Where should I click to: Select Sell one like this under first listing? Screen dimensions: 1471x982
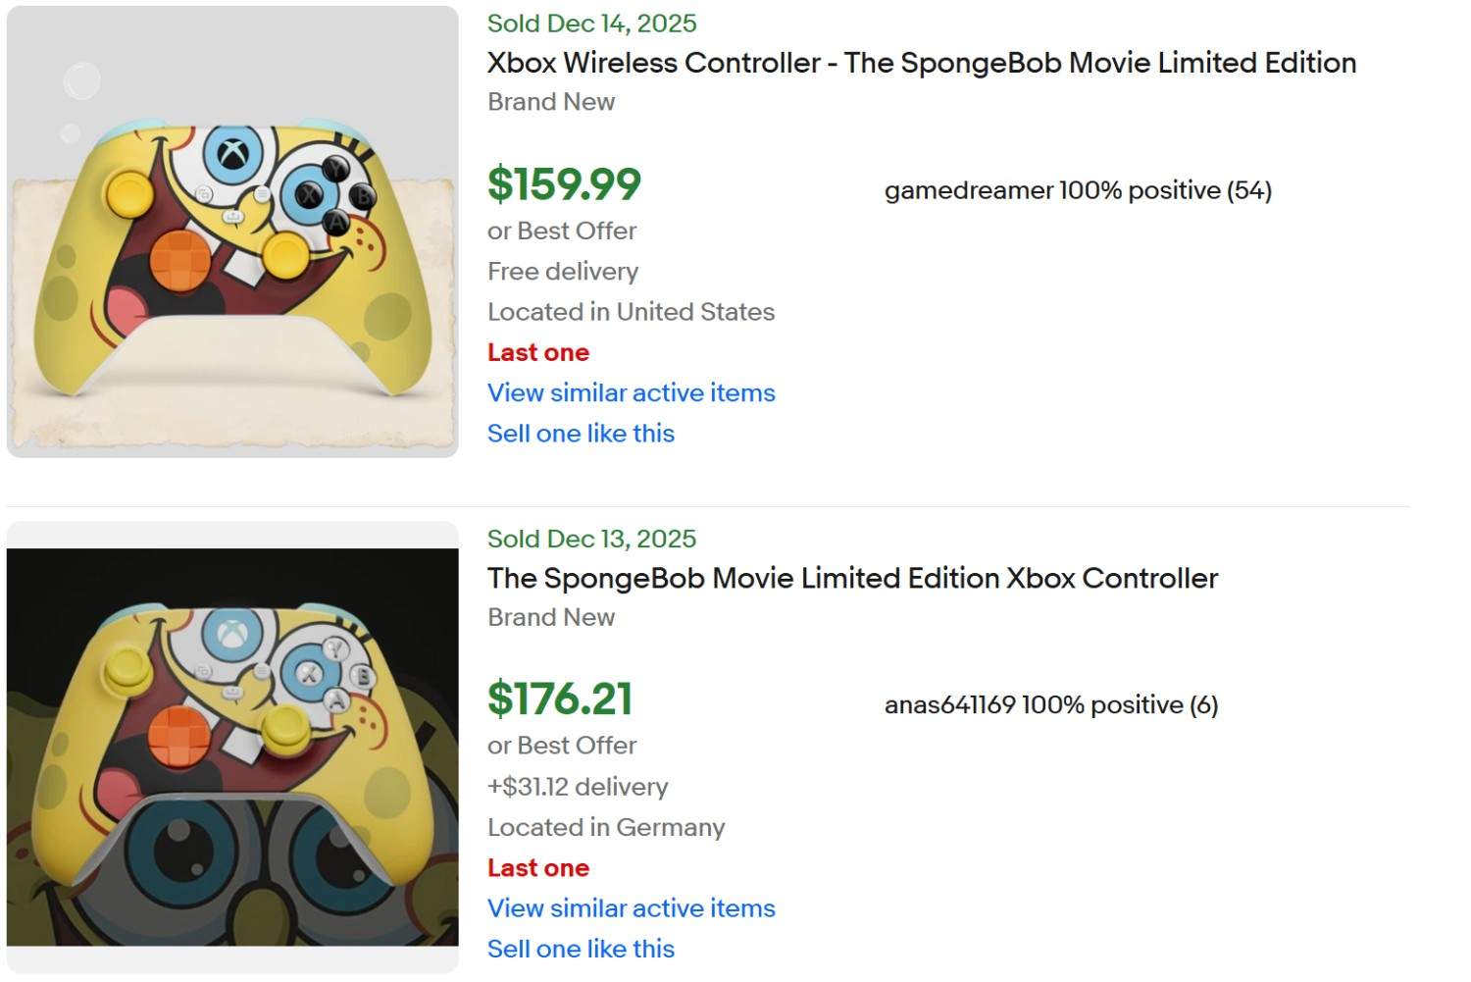point(581,433)
